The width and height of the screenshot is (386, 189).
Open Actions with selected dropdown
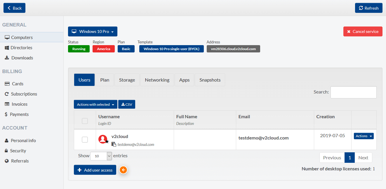pos(95,104)
